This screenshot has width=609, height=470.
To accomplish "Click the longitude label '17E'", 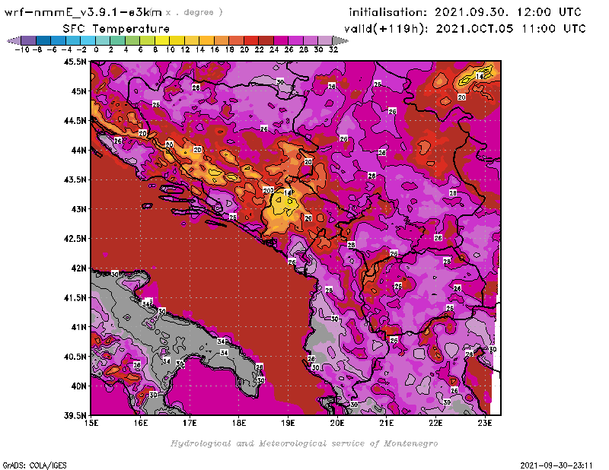I will [x=190, y=423].
